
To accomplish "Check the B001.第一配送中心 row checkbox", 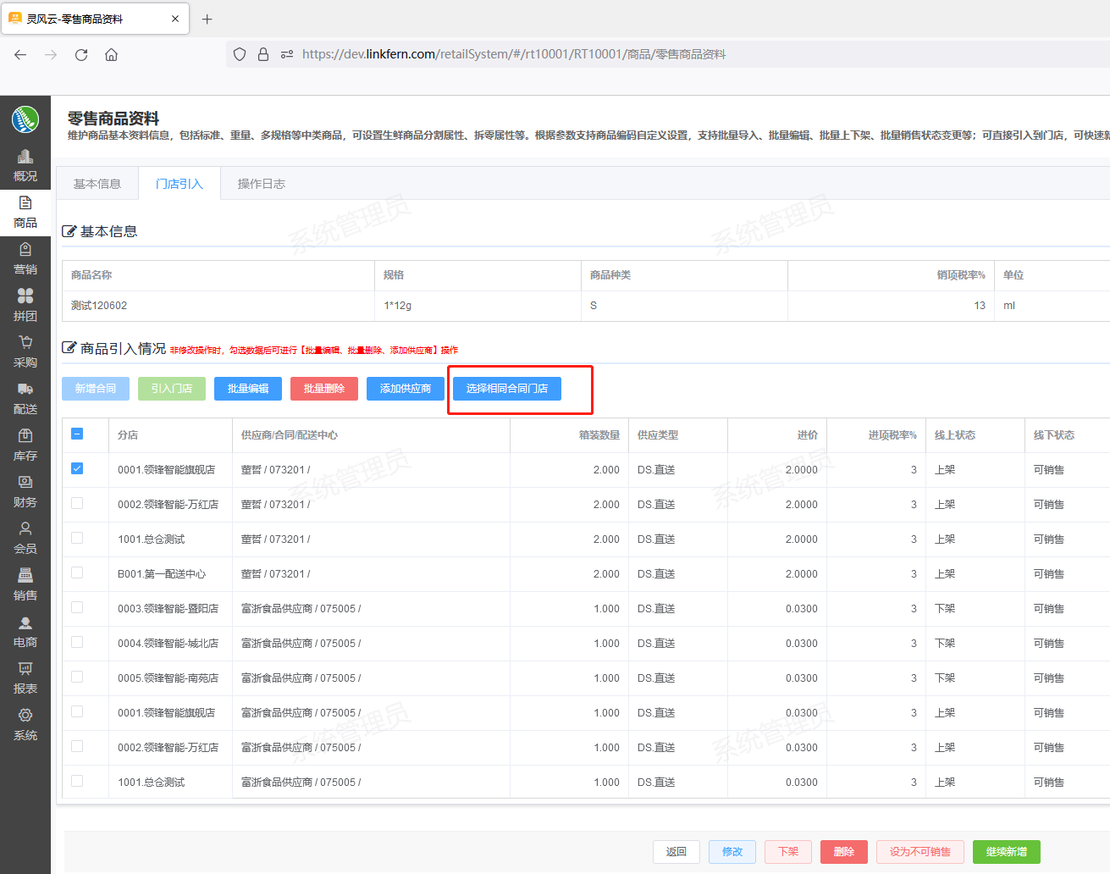I will 77,573.
